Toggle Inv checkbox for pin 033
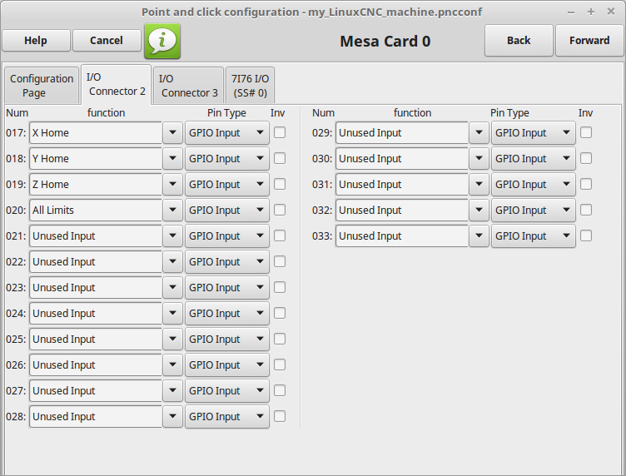Viewport: 626px width, 476px height. tap(586, 236)
